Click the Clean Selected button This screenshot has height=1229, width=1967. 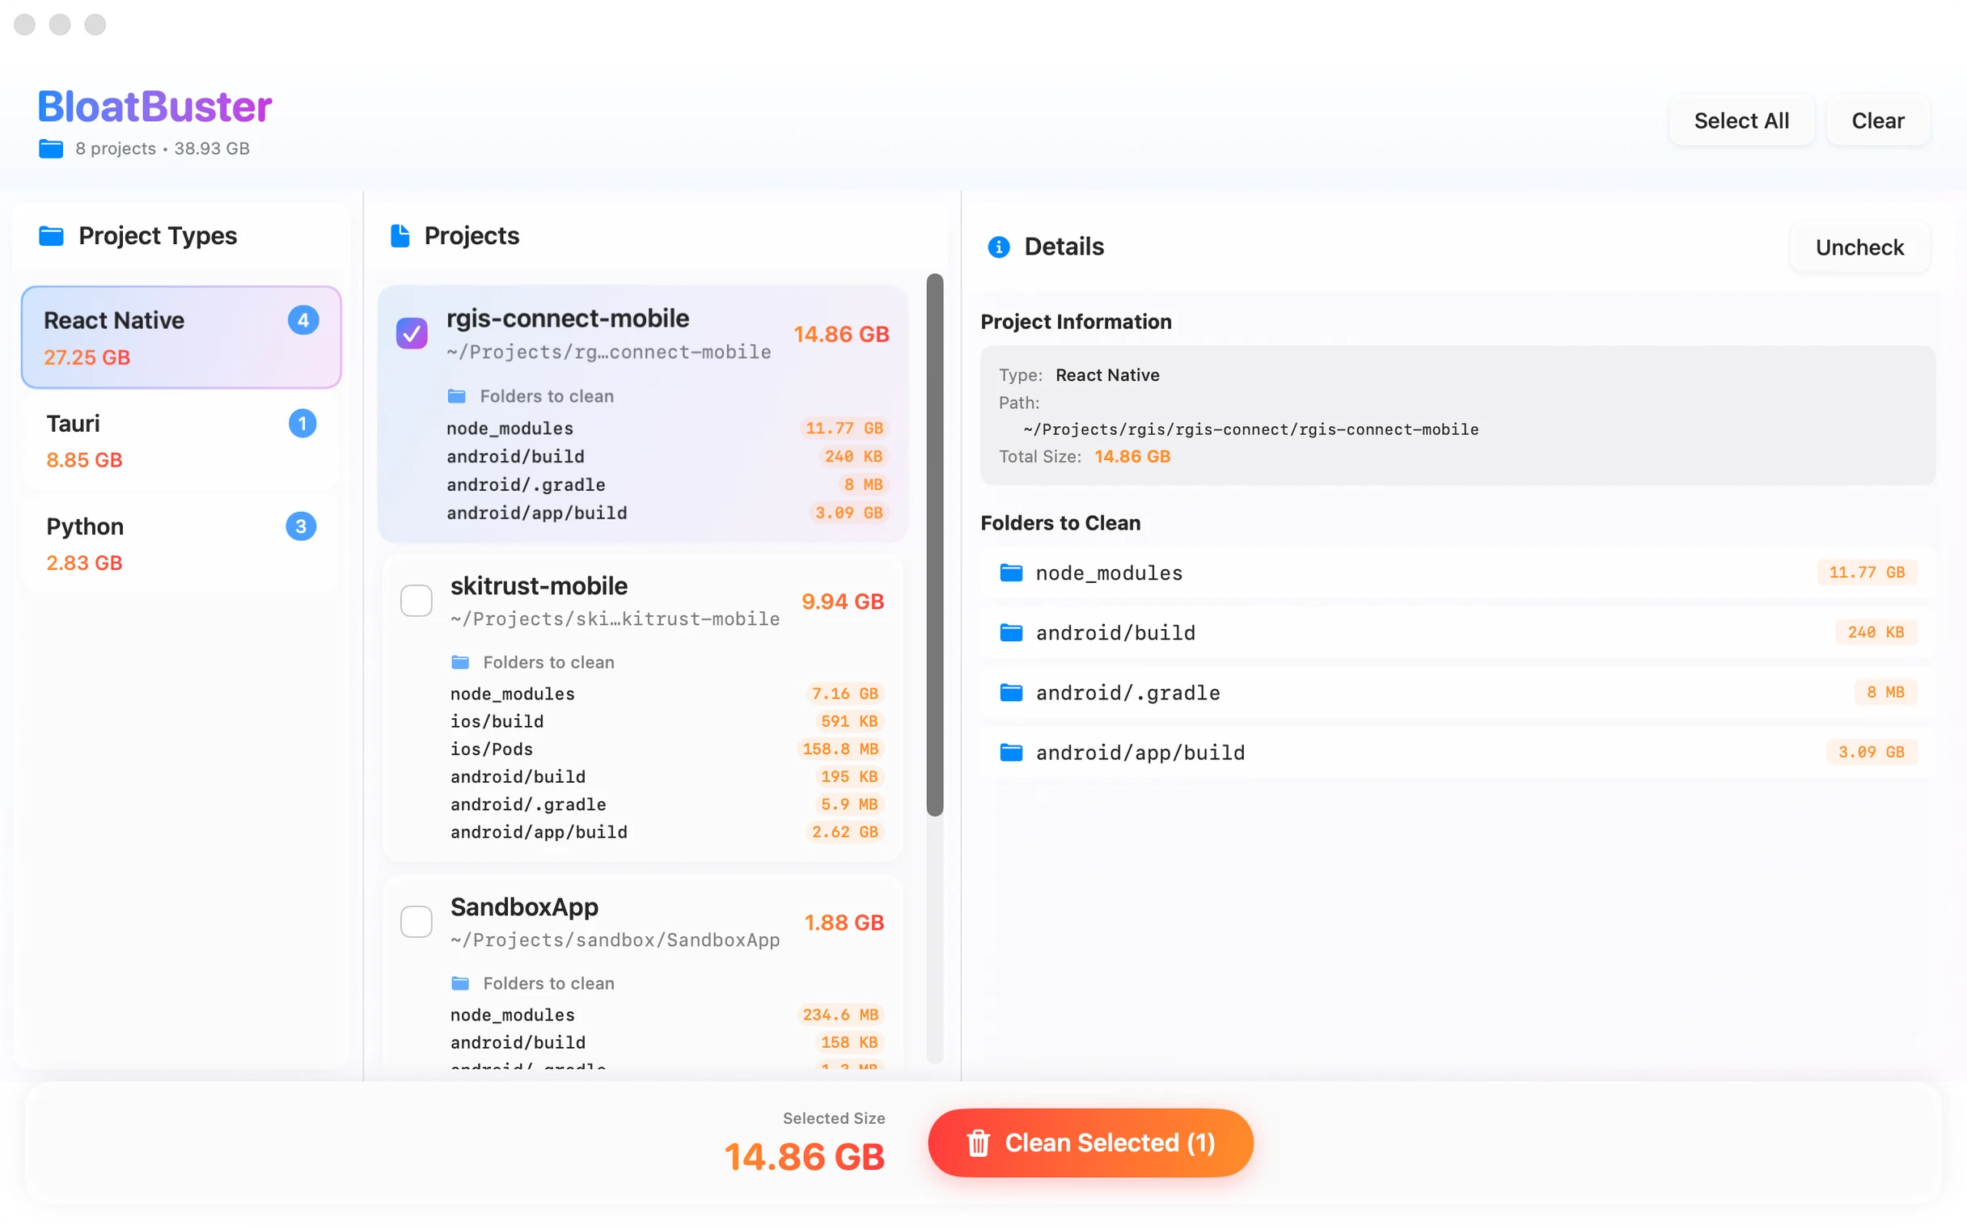(x=1089, y=1142)
